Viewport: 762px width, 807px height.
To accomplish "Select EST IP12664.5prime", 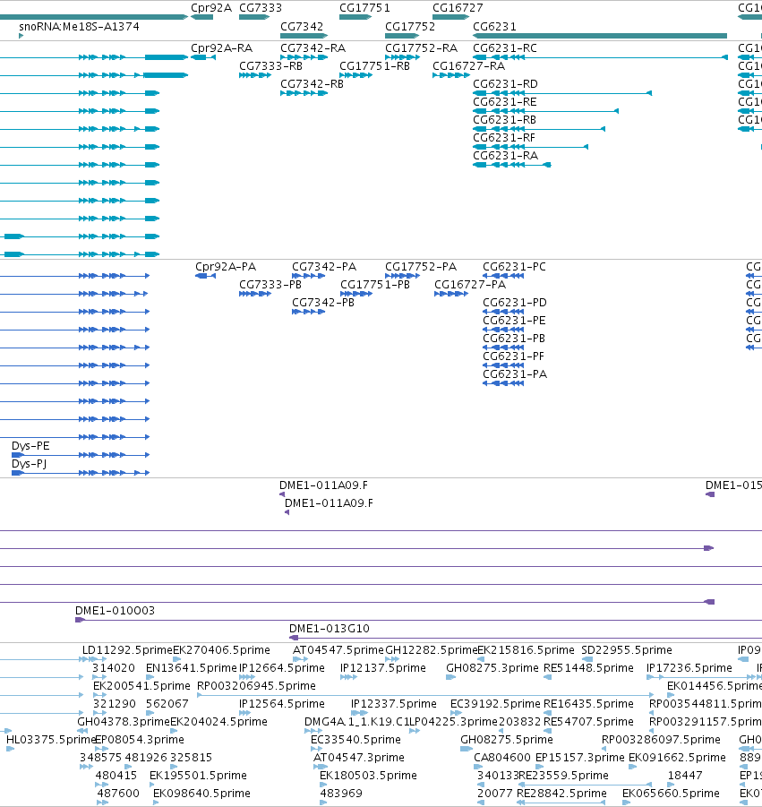I will (x=282, y=668).
